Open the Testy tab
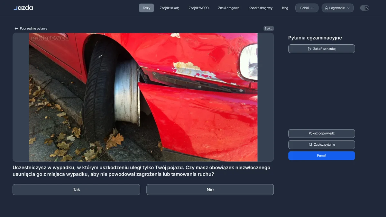Image resolution: width=386 pixels, height=217 pixels. point(146,8)
